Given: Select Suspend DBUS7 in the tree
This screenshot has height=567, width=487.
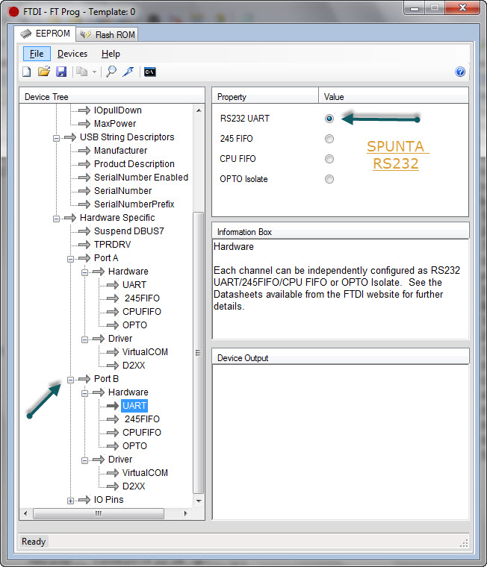Looking at the screenshot, I should click(129, 231).
